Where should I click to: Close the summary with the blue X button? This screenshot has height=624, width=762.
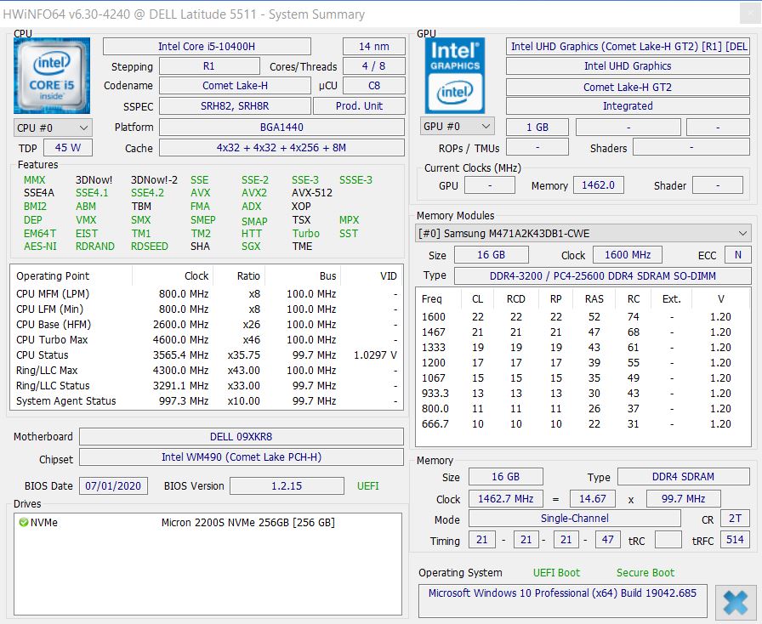(736, 602)
